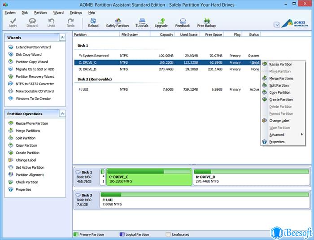Click the Upgrade toolbar icon

click(161, 23)
